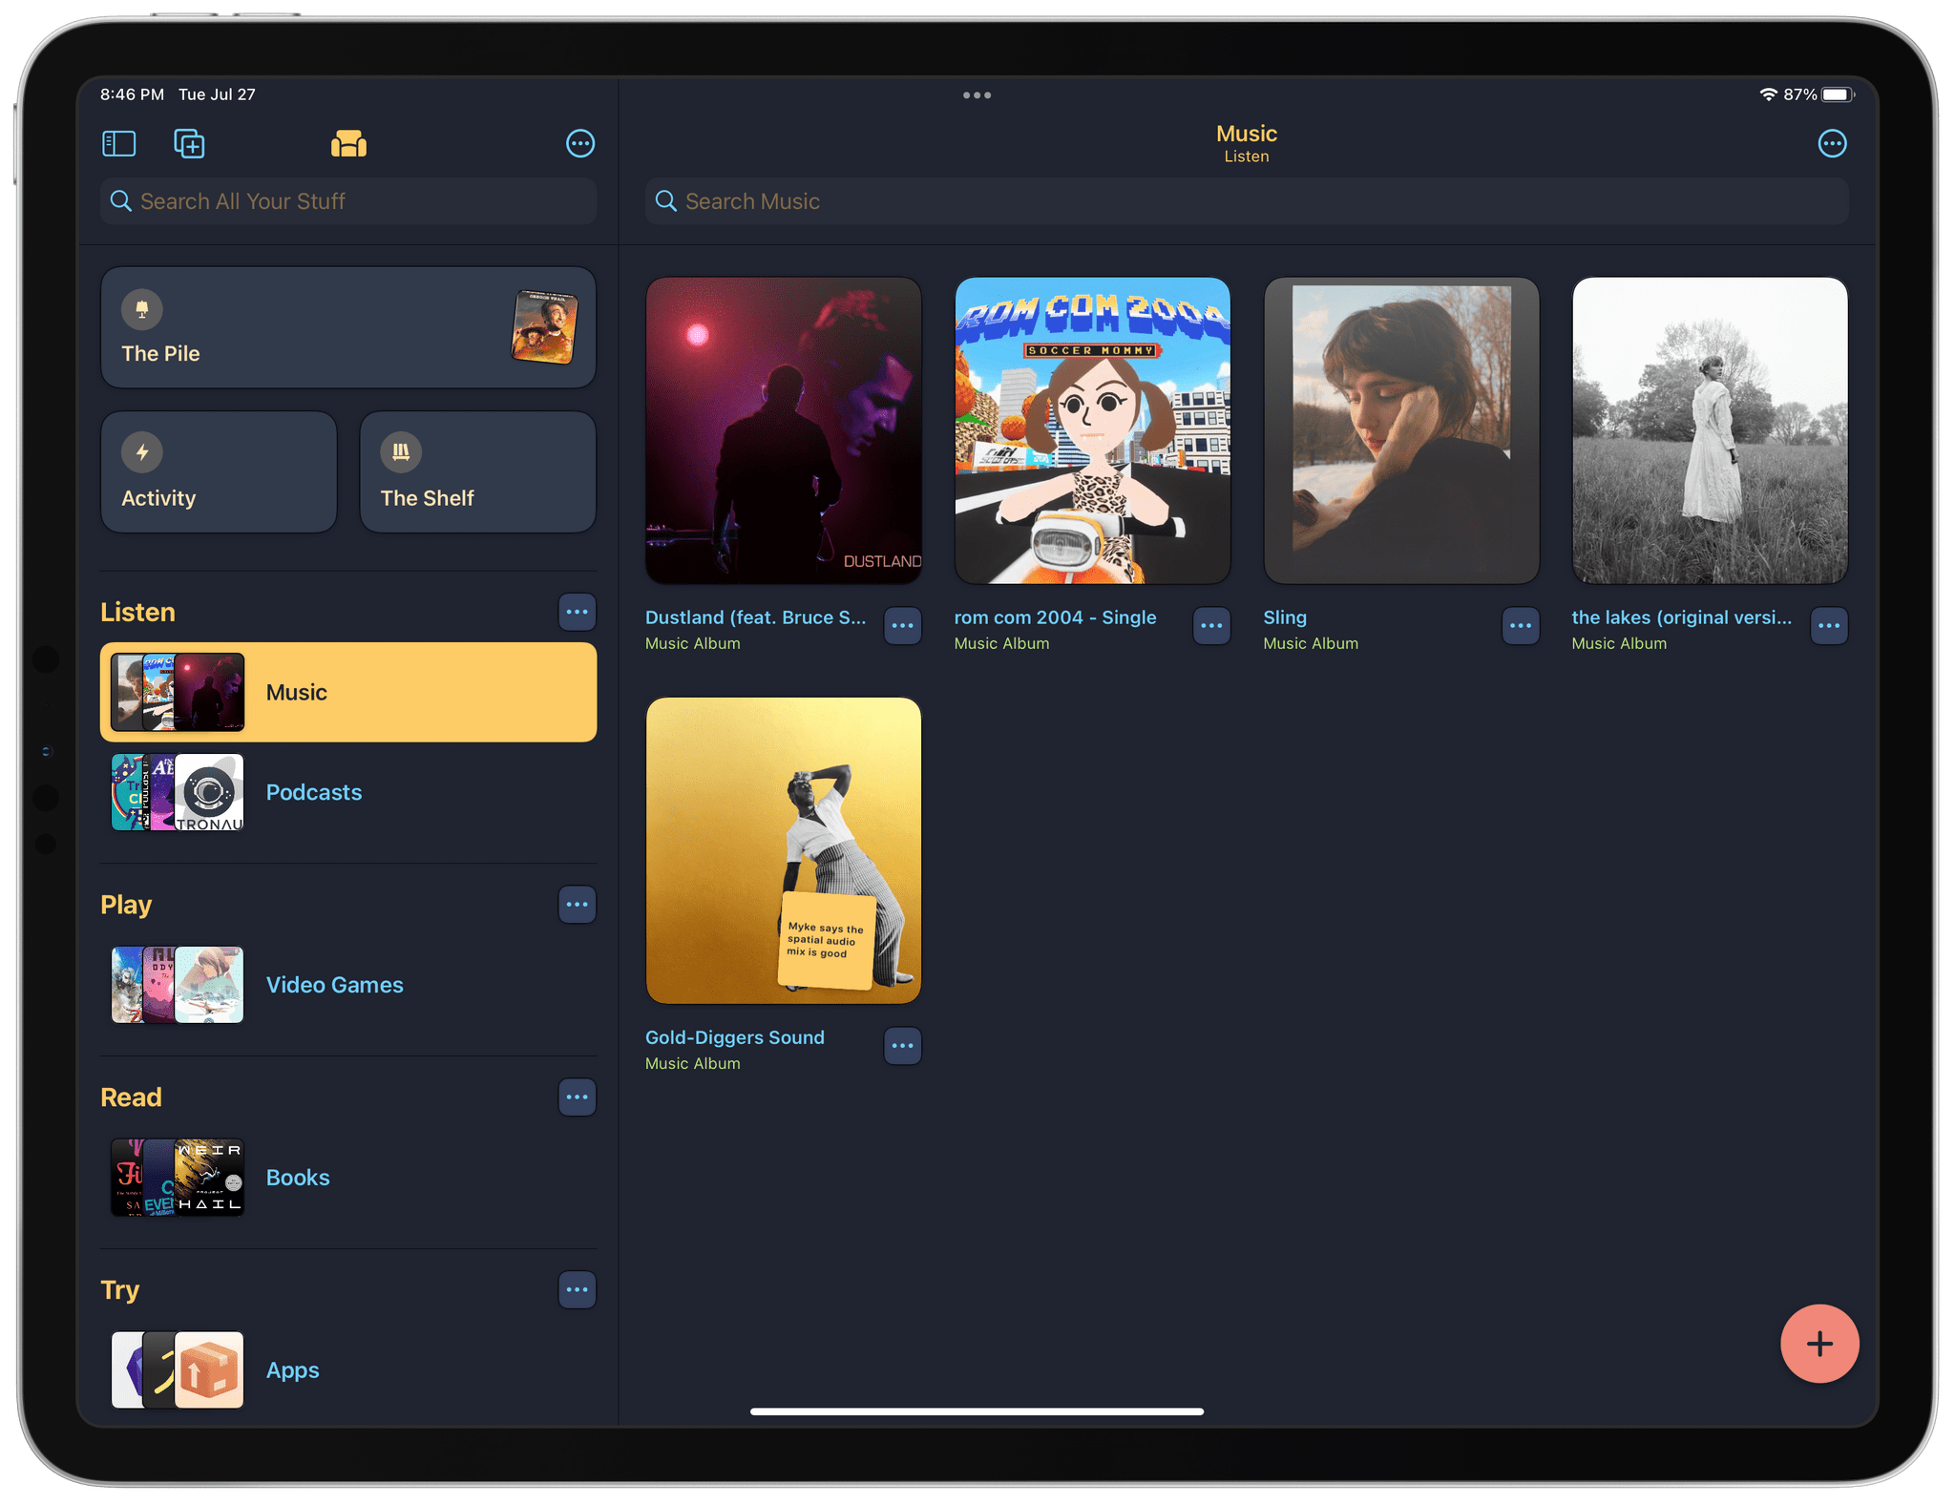
Task: Click the Listen section heading
Action: click(138, 613)
